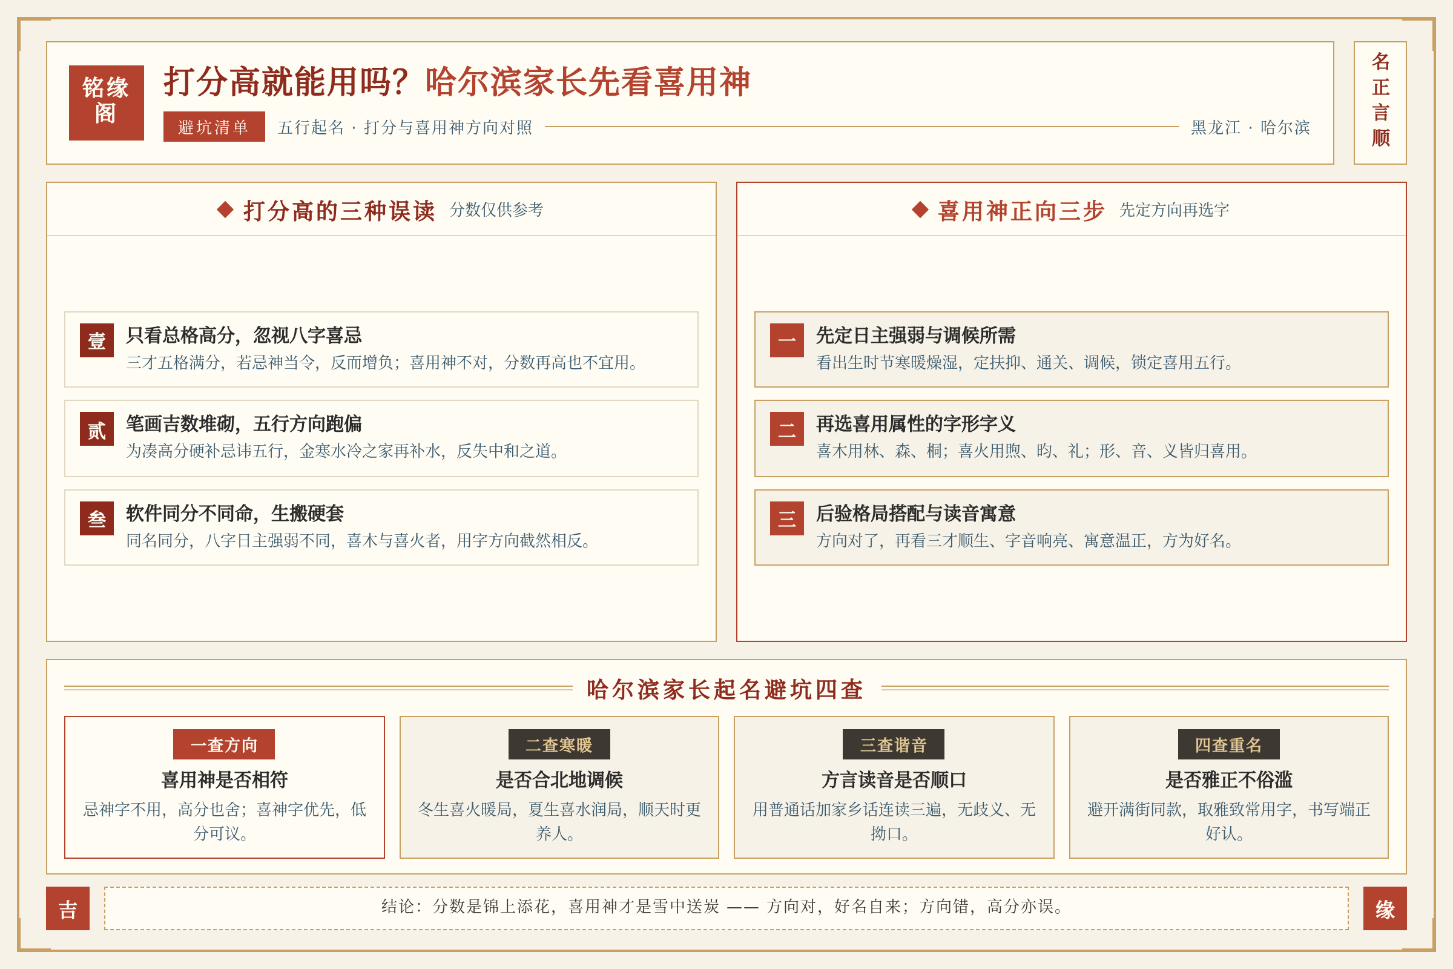Click the 二 step badge beside 再选喜用属性

[x=786, y=429]
